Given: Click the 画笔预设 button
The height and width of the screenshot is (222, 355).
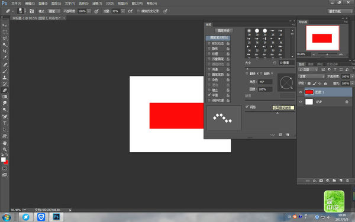Looking at the screenshot, I should click(x=224, y=31).
